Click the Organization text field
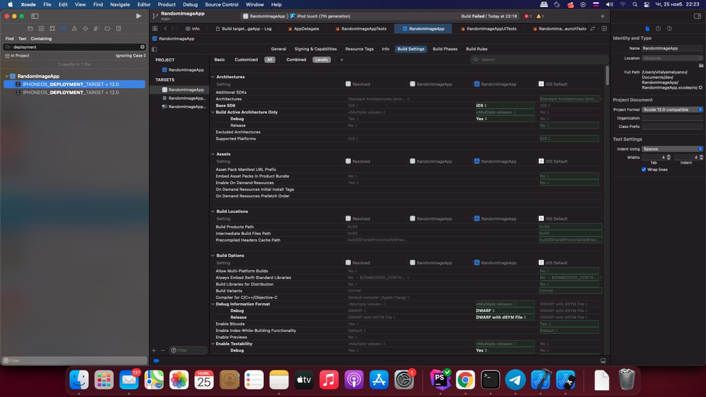The image size is (706, 397). [672, 118]
